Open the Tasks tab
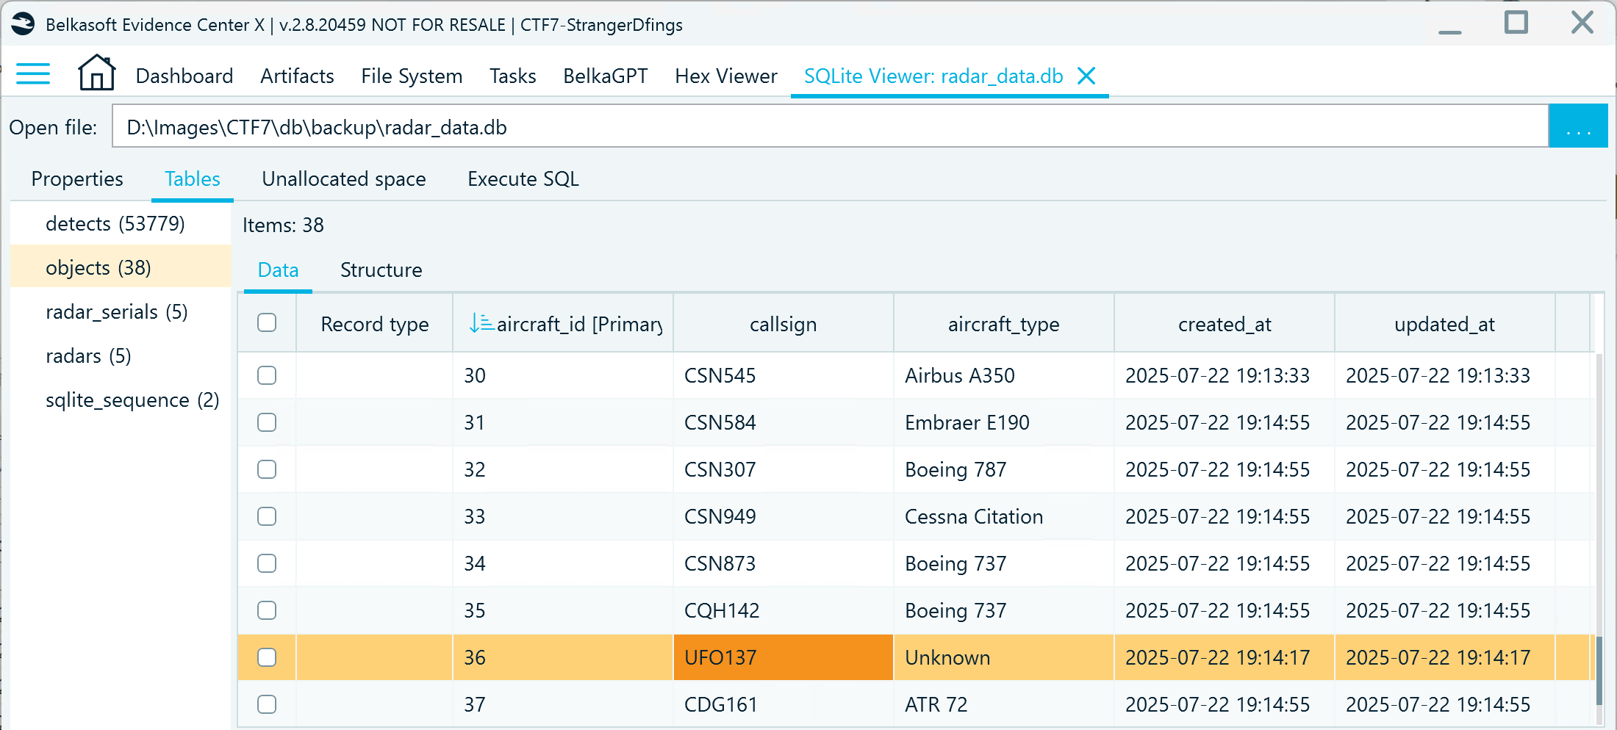Image resolution: width=1617 pixels, height=730 pixels. pyautogui.click(x=513, y=76)
